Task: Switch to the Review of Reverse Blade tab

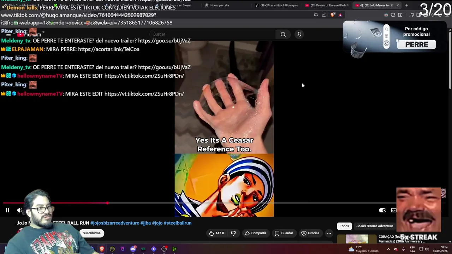Action: point(327,5)
